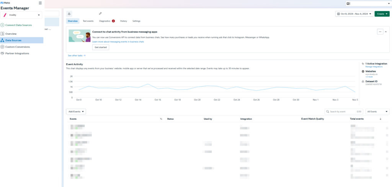Open the hamburger menu beside Meta logo
The width and height of the screenshot is (392, 187).
[x=40, y=3]
